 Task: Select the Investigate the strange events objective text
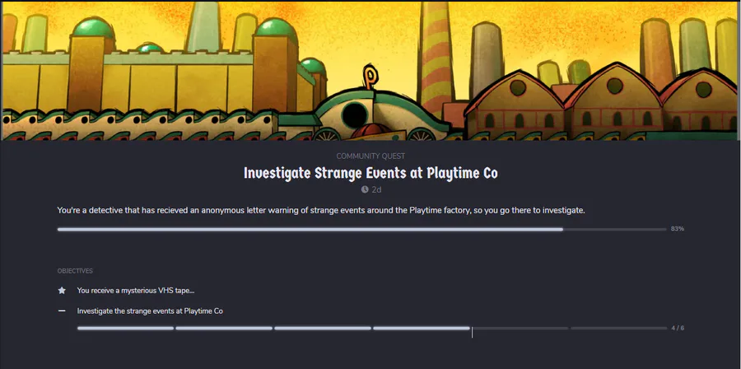tap(150, 311)
